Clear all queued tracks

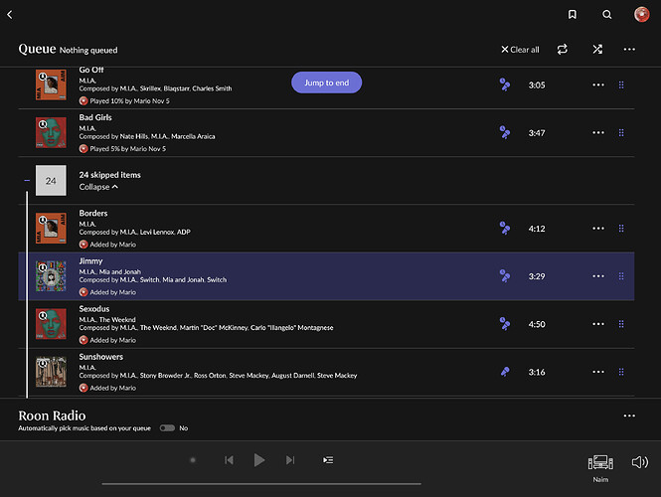(520, 50)
